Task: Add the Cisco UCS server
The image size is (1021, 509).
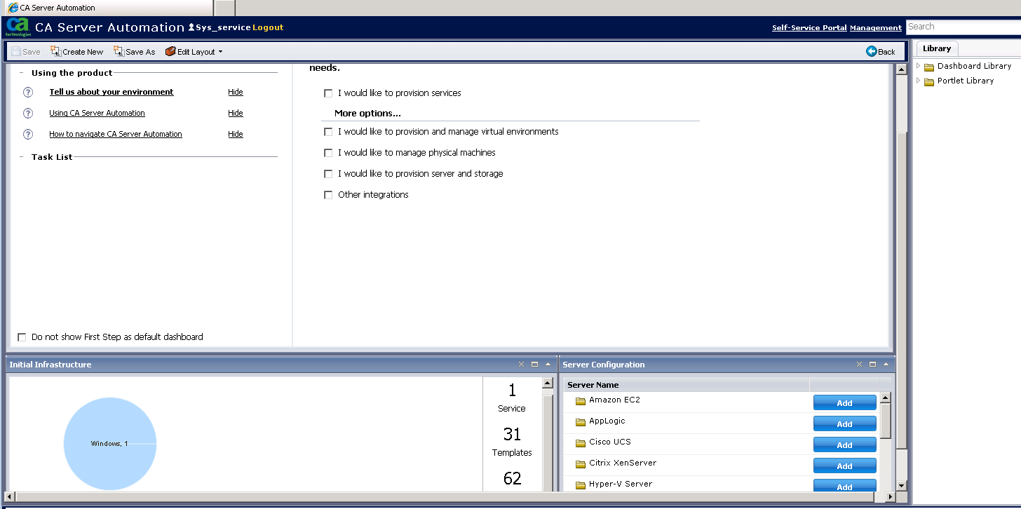Action: 844,444
